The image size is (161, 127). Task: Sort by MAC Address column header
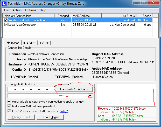pos(86,16)
